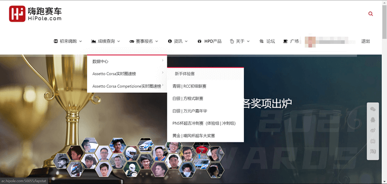Expand the 赛事报名 dropdown
Viewport: 387px width, 184px height.
pos(144,42)
